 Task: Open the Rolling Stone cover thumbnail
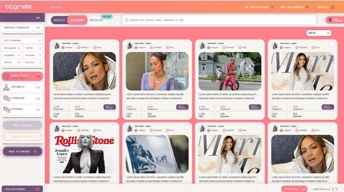[x=85, y=154]
